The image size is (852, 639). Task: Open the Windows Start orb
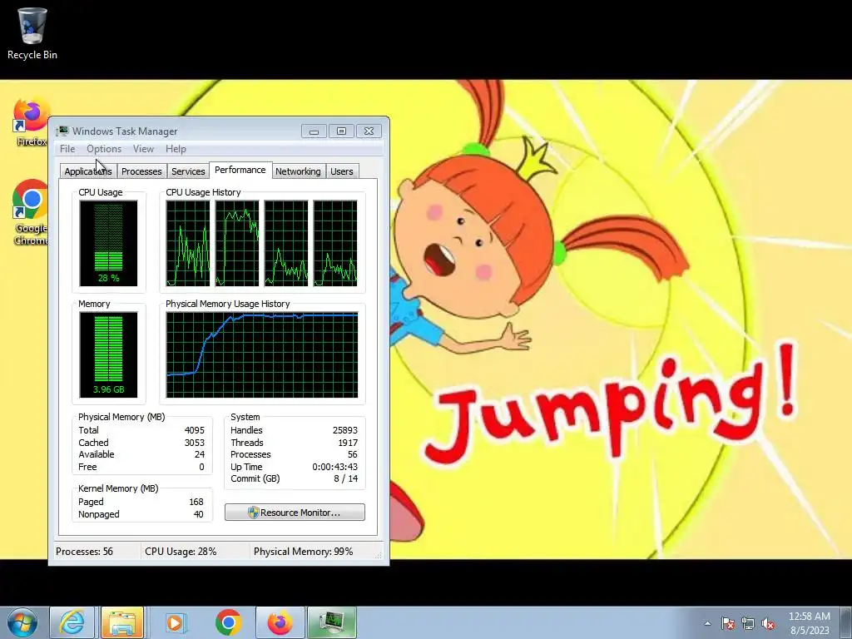tap(22, 622)
